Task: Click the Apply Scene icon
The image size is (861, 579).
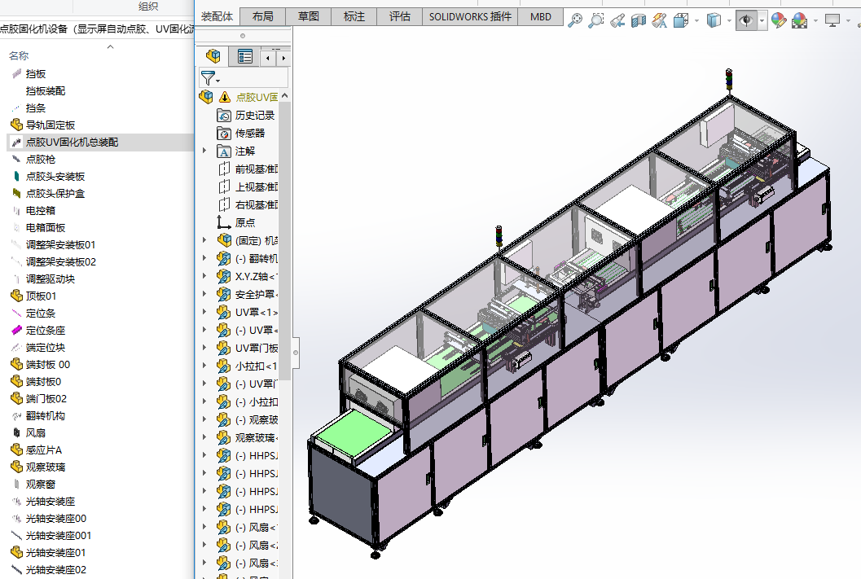Action: (x=800, y=21)
